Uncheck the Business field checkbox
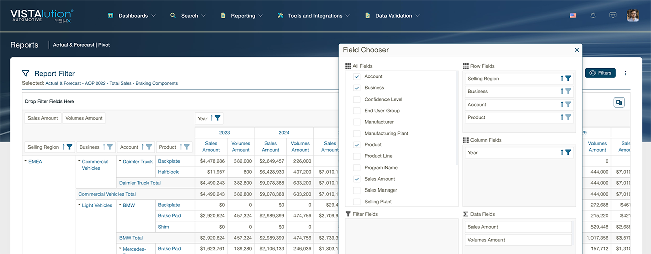Image resolution: width=651 pixels, height=254 pixels. (357, 88)
